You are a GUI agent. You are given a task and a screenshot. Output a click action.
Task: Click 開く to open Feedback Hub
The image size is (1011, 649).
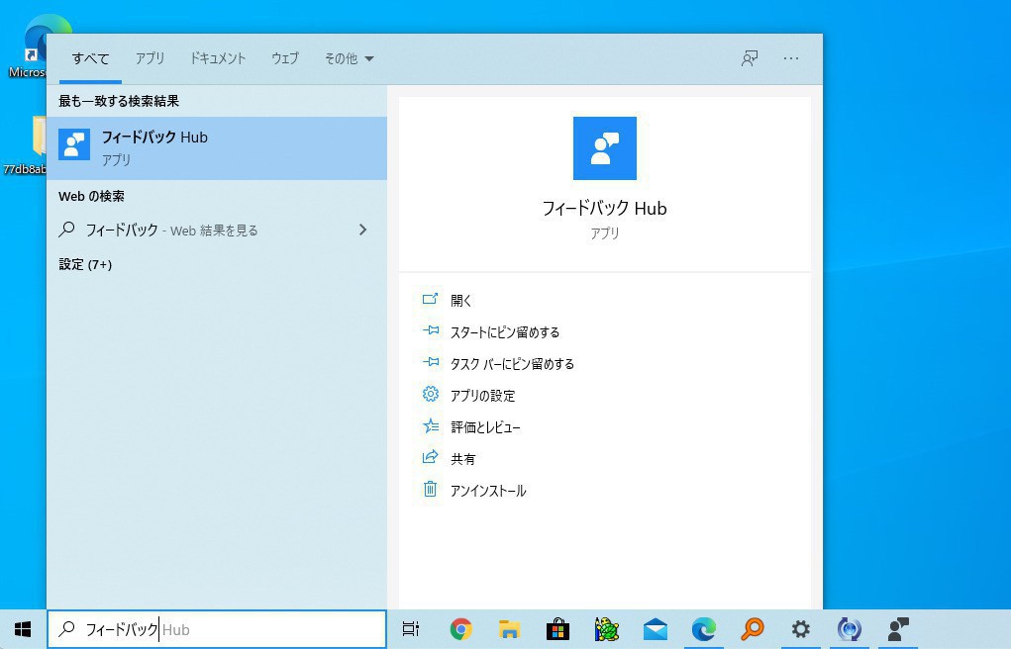tap(461, 300)
